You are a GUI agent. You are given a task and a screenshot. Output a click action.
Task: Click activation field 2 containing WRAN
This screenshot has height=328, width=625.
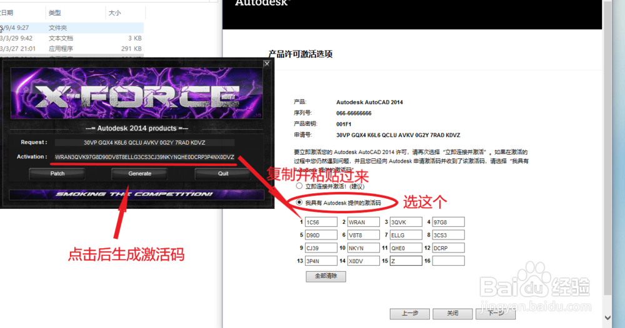[x=363, y=222]
